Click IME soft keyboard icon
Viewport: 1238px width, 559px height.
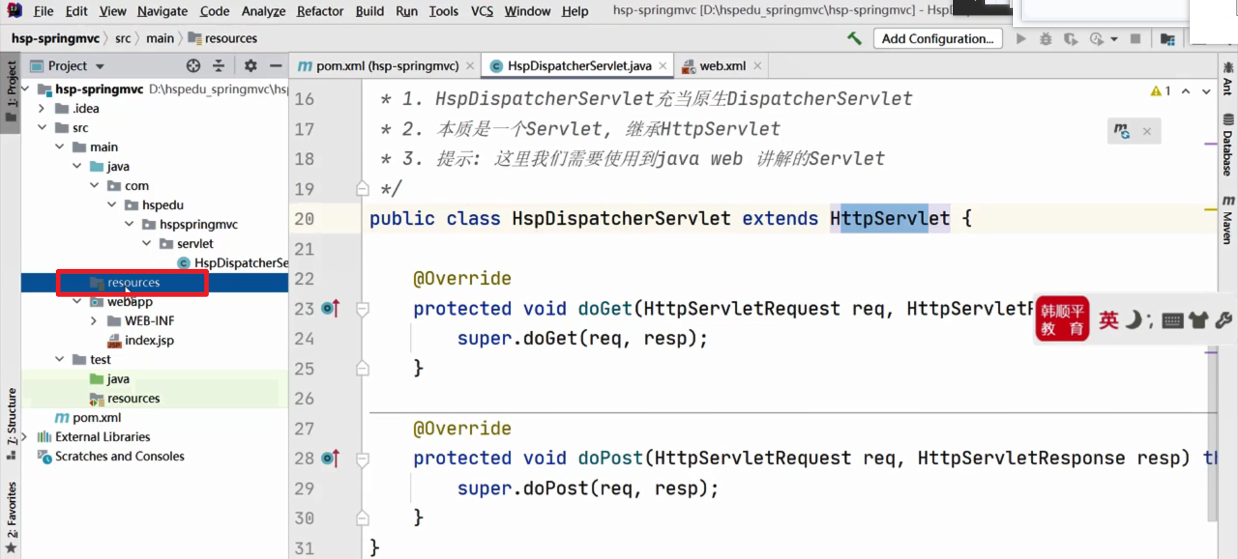[x=1172, y=321]
